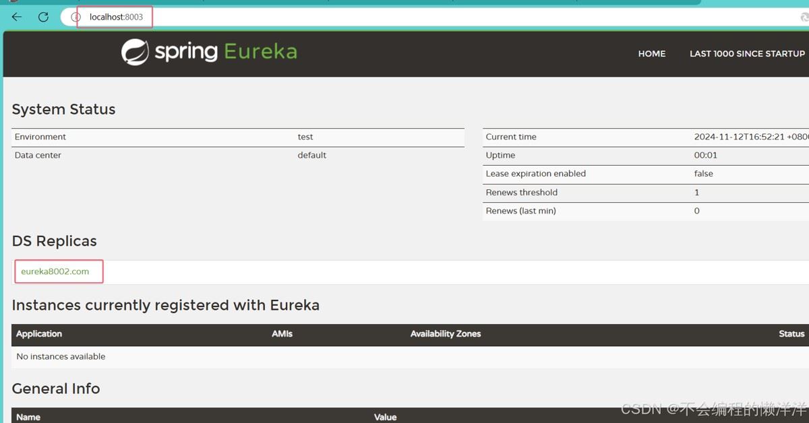Click the Application column header
This screenshot has height=423, width=809.
[39, 334]
